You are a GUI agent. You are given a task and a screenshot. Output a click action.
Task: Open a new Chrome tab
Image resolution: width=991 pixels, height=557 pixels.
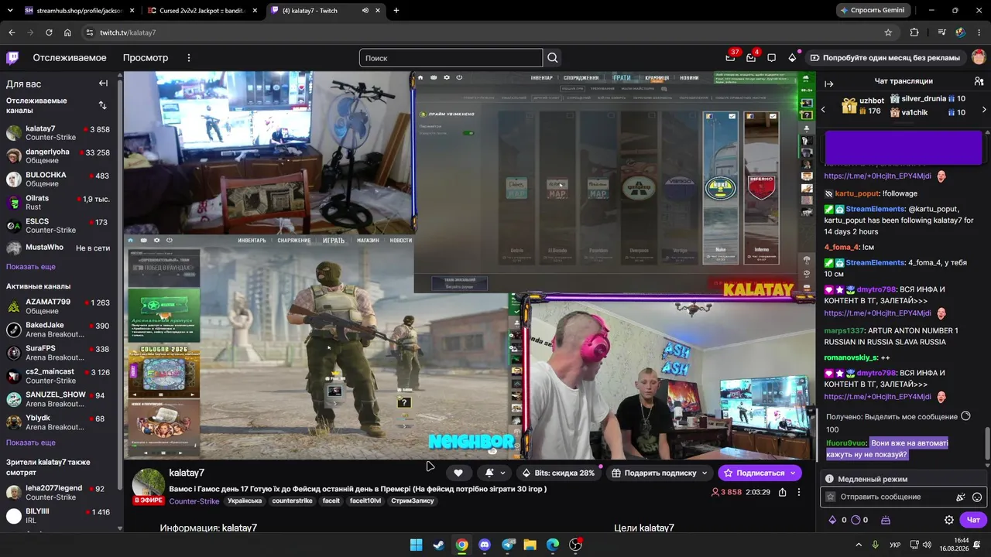[x=396, y=11]
